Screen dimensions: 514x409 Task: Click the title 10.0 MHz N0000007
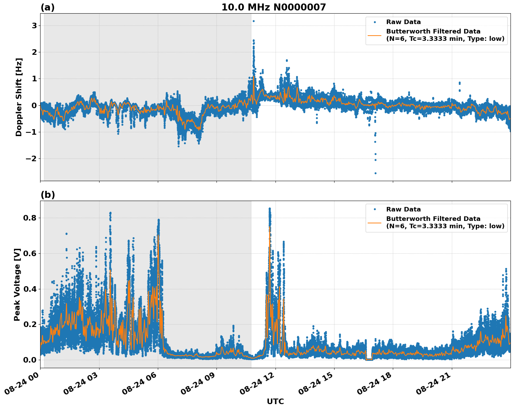tap(274, 7)
